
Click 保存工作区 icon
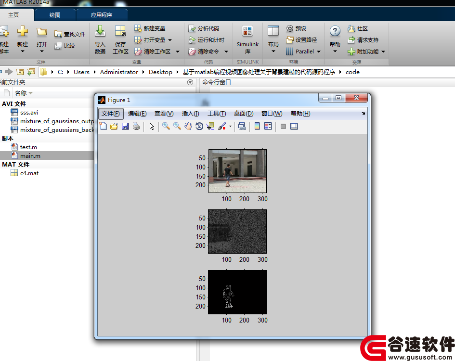pos(120,31)
